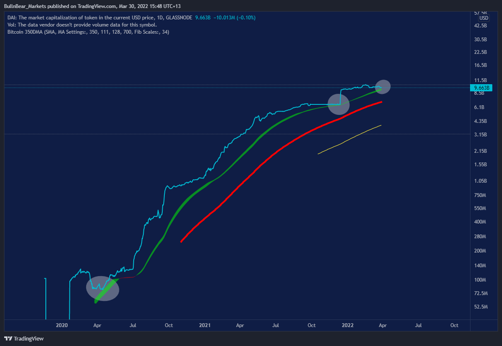
Task: Click the 2020 label on time axis
Action: click(62, 325)
